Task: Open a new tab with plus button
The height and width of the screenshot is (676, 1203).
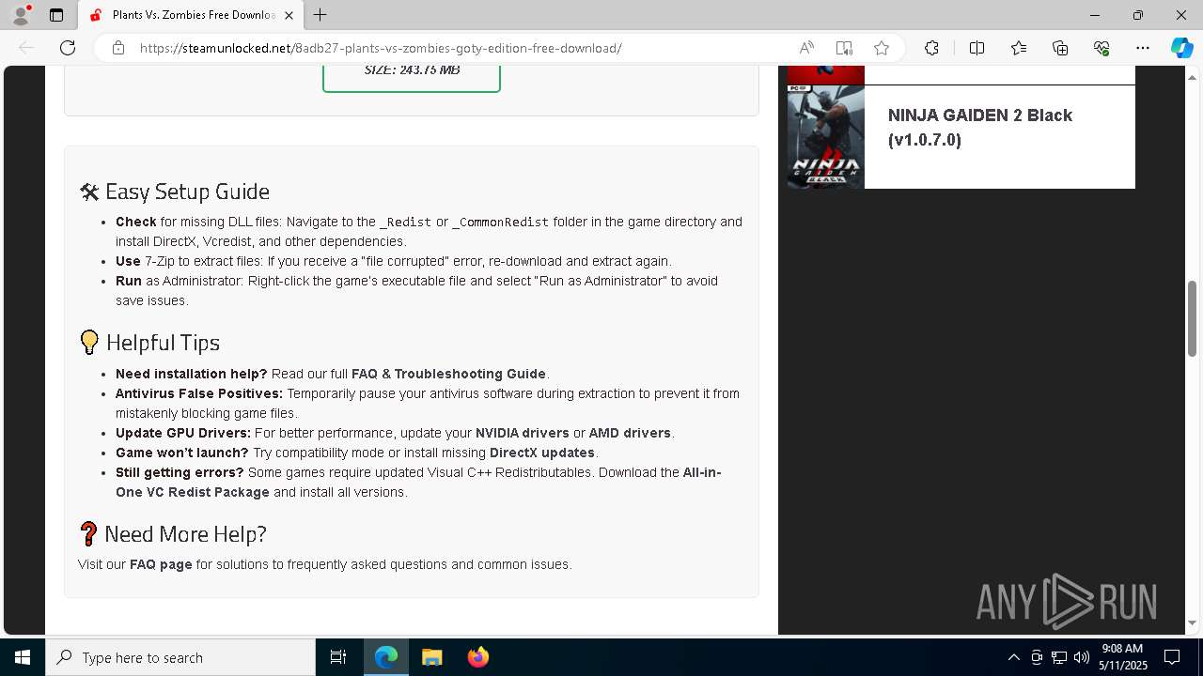Action: (320, 15)
